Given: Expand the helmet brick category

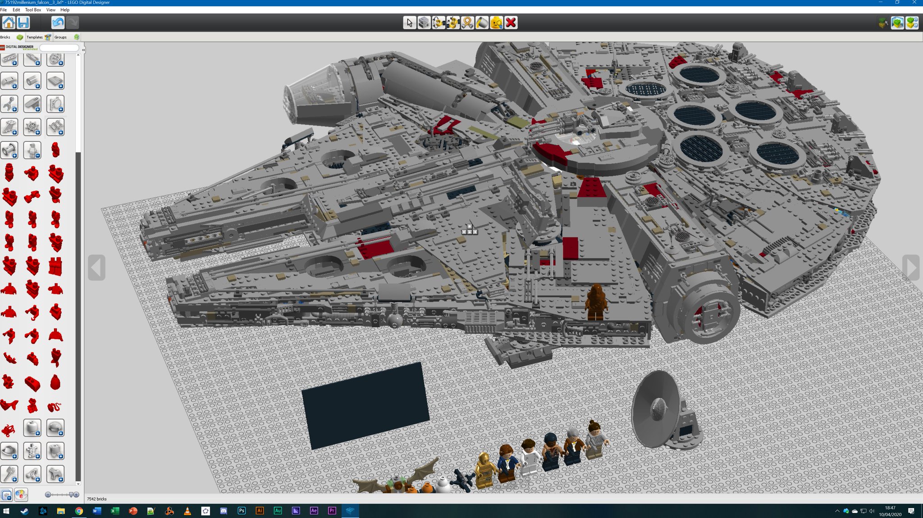Looking at the screenshot, I should tap(55, 427).
